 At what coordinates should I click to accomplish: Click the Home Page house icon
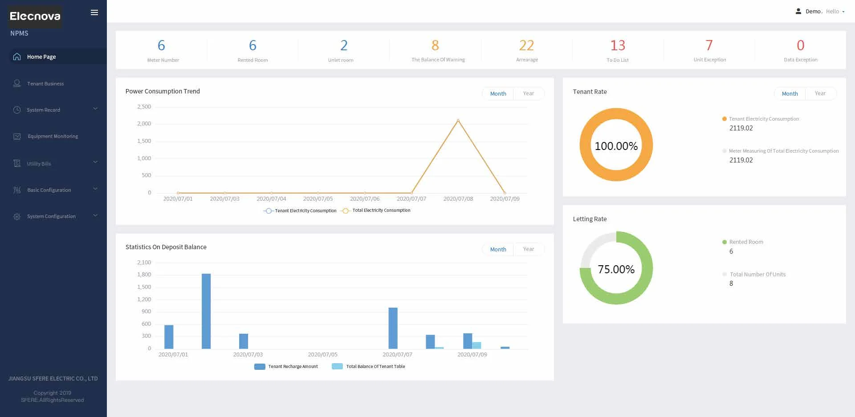tap(17, 57)
